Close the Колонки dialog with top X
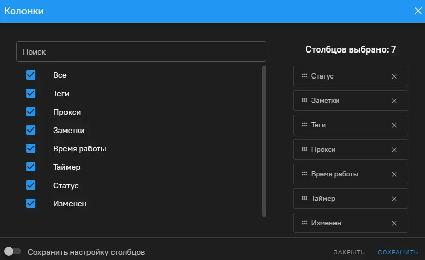 coord(417,11)
